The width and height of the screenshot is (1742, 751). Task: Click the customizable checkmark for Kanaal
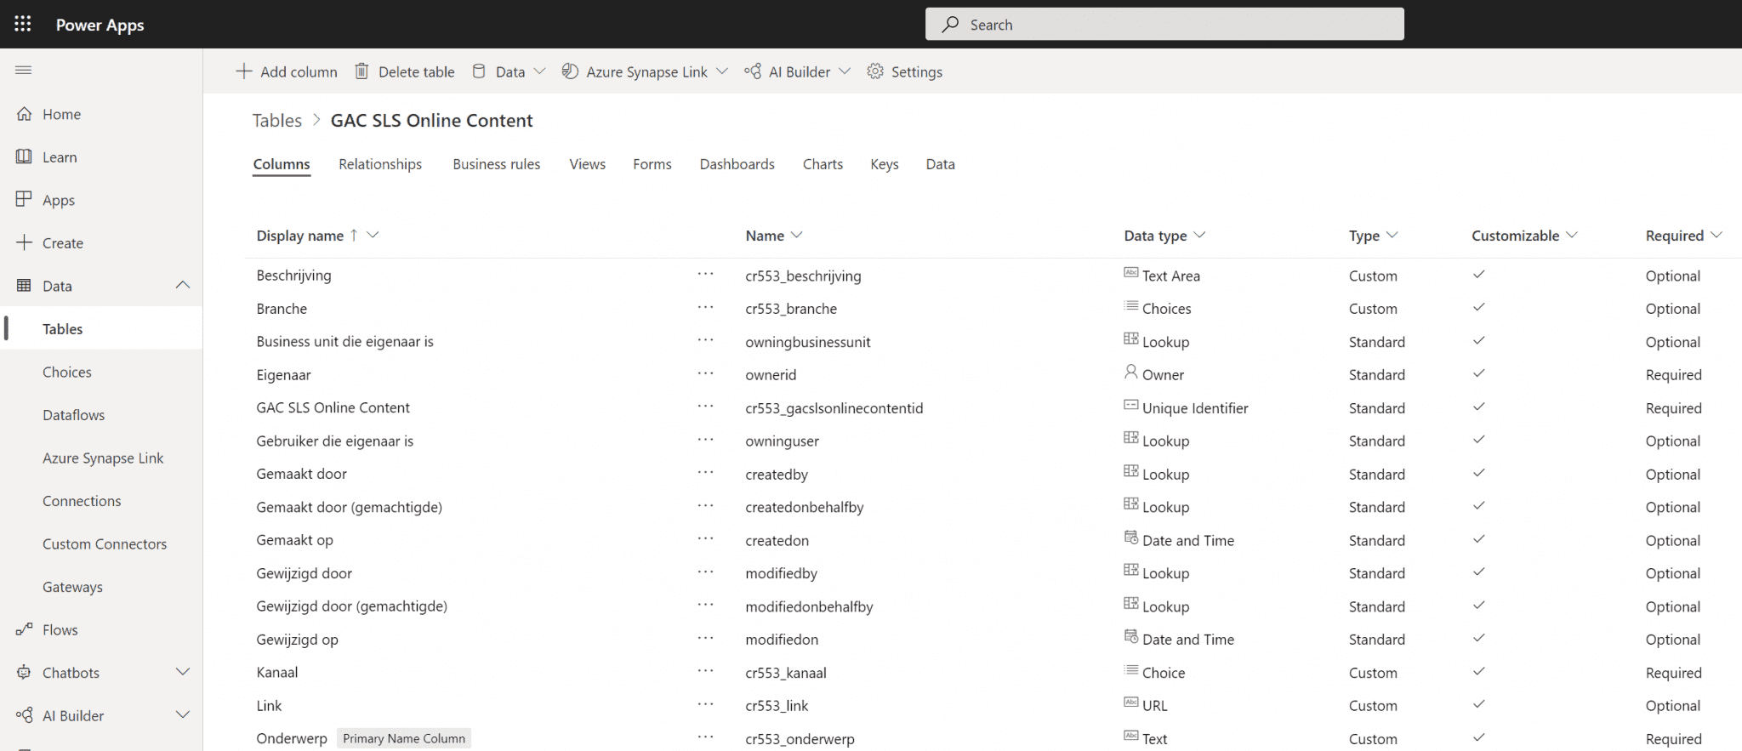[x=1479, y=671]
